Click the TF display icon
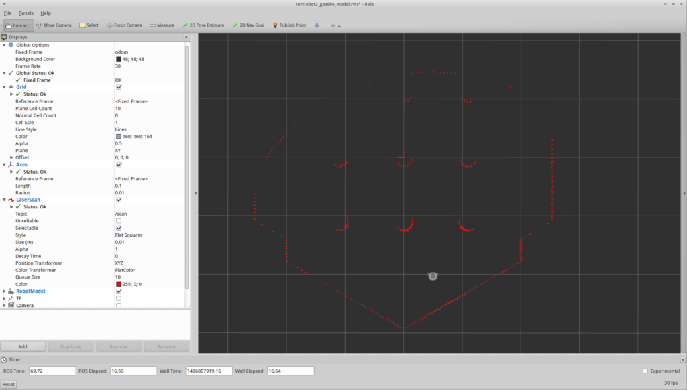This screenshot has height=390, width=687. click(x=11, y=298)
